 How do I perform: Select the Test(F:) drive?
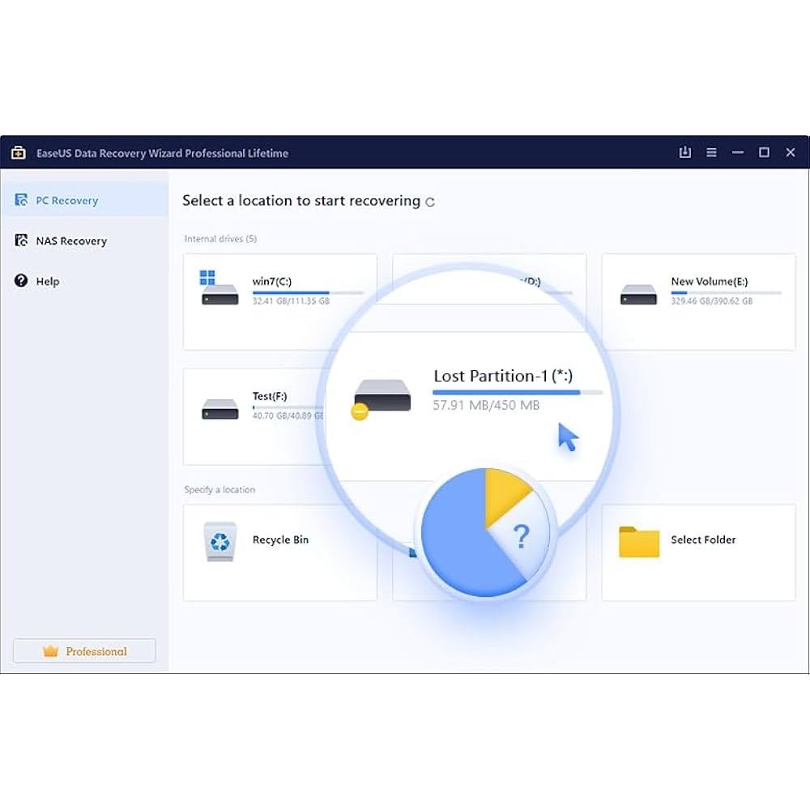click(x=253, y=416)
